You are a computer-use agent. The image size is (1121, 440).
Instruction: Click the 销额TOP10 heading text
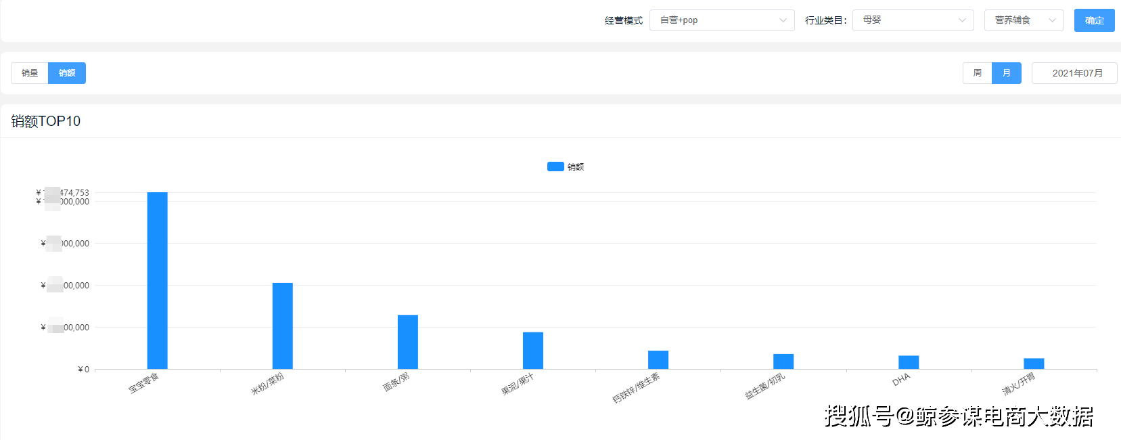click(46, 121)
